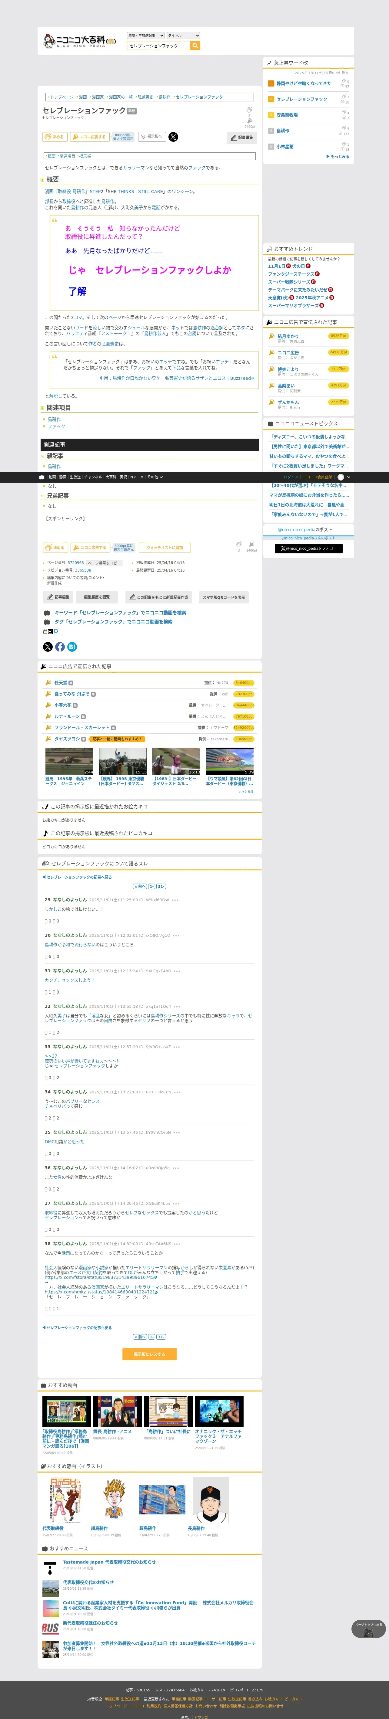The image size is (389, 1719).
Task: Click the ページトップへ戻る floating icon
Action: tap(368, 1629)
